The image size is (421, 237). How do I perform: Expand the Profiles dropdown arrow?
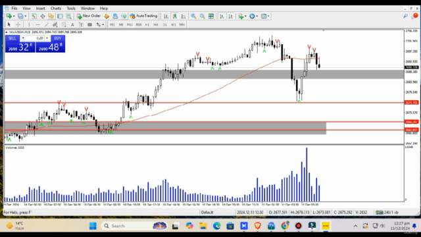tap(26, 16)
